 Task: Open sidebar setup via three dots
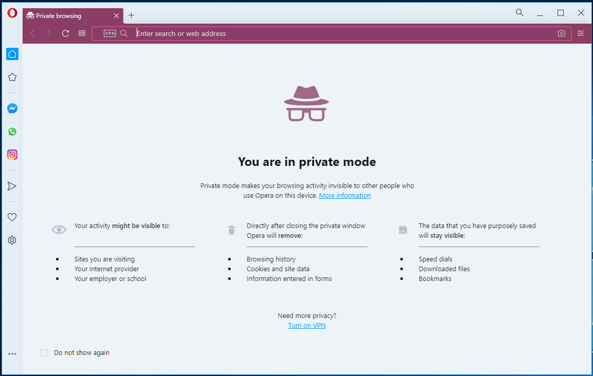[x=12, y=353]
